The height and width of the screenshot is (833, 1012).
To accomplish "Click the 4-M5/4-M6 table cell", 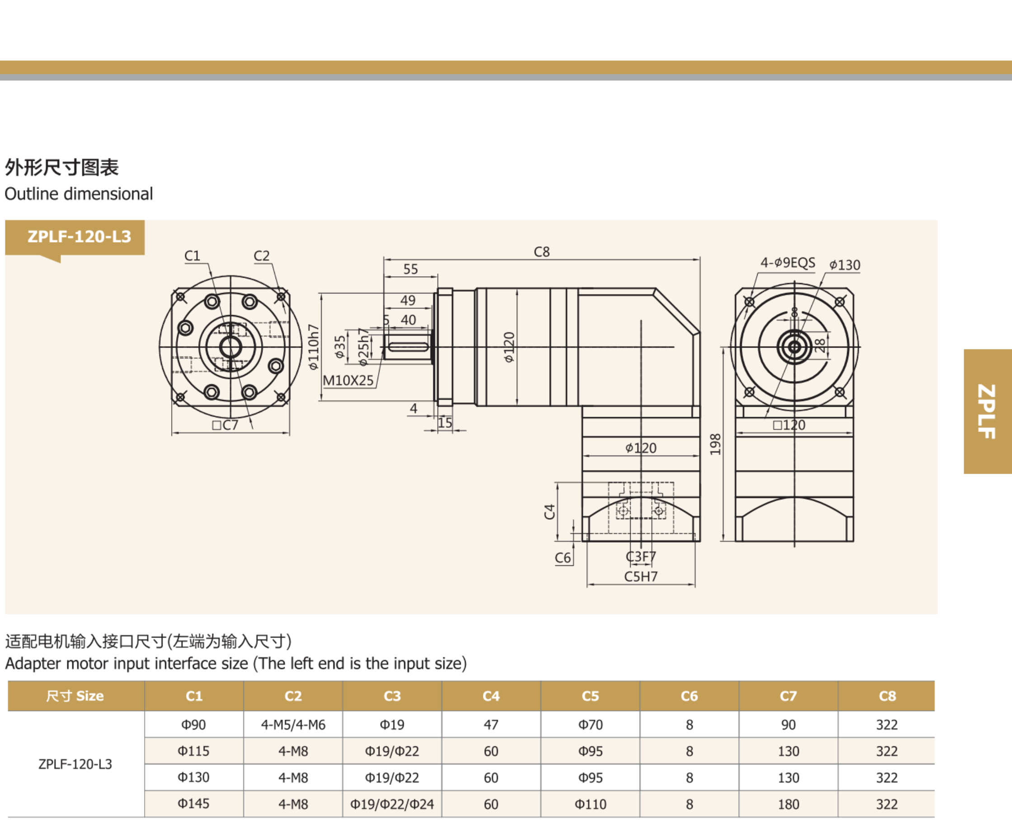I will click(293, 725).
